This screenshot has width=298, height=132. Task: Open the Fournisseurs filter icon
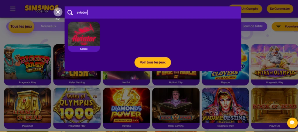click(x=279, y=26)
